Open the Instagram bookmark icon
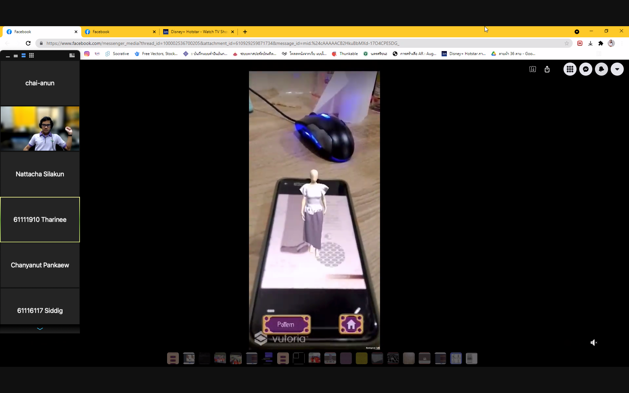 (87, 54)
